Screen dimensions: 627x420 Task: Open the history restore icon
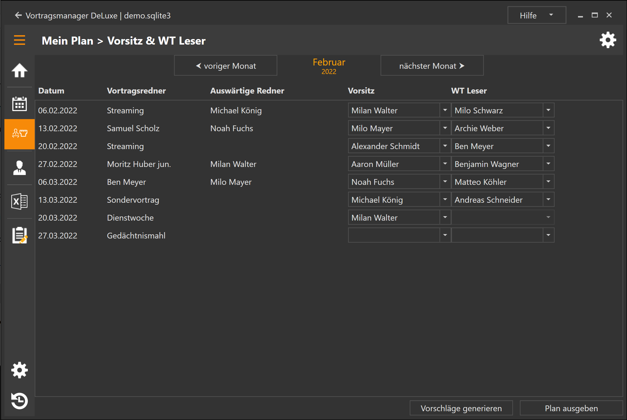[x=19, y=401]
